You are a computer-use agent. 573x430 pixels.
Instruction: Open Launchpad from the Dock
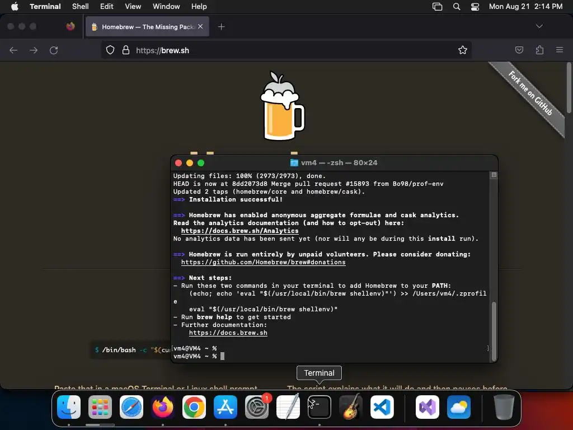(100, 407)
